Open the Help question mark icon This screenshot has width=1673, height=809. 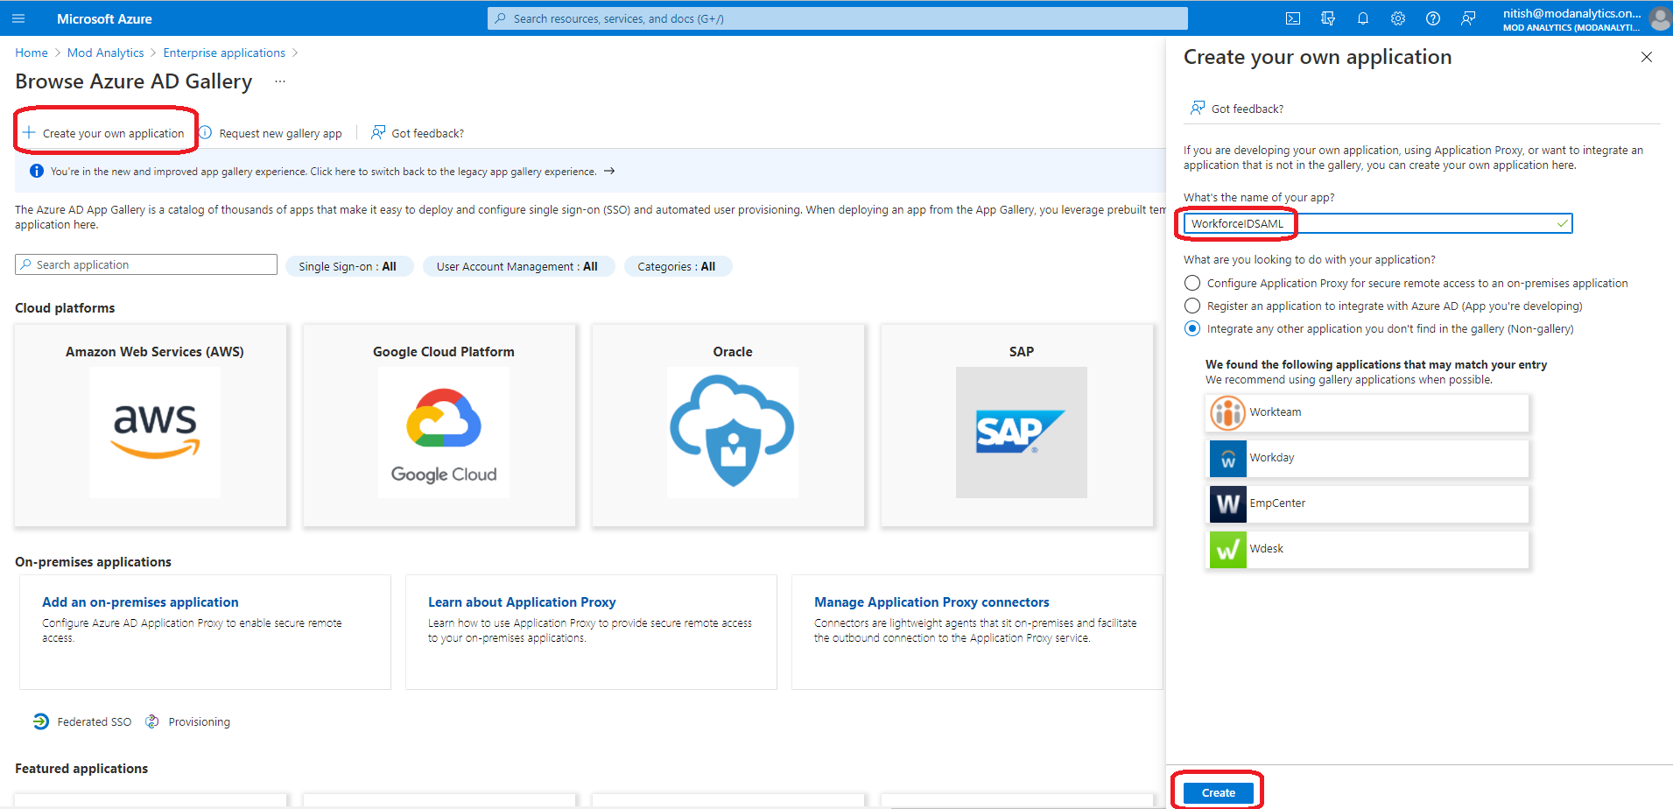tap(1433, 18)
